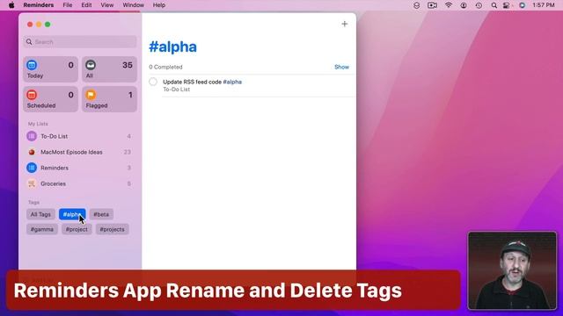
Task: Open Time Machine menu bar icon
Action: [479, 5]
